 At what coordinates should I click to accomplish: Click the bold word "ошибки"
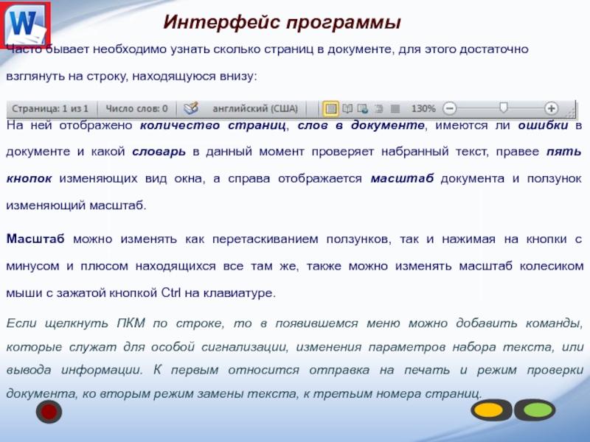coord(543,125)
